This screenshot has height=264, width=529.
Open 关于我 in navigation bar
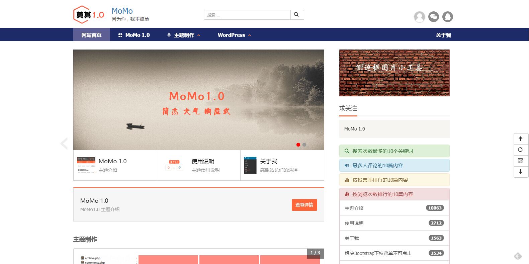point(443,35)
